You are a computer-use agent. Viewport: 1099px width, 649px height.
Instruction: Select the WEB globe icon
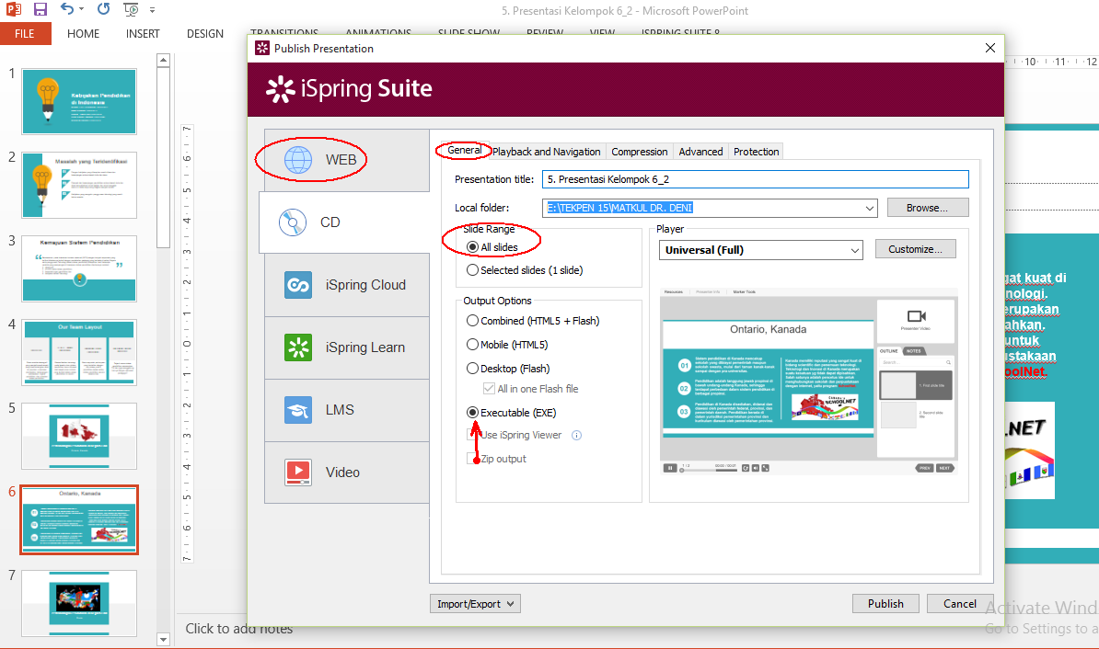[x=298, y=160]
